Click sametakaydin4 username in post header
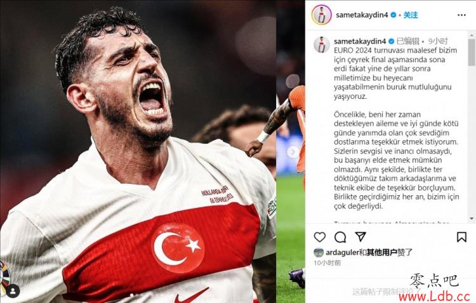 (x=362, y=15)
